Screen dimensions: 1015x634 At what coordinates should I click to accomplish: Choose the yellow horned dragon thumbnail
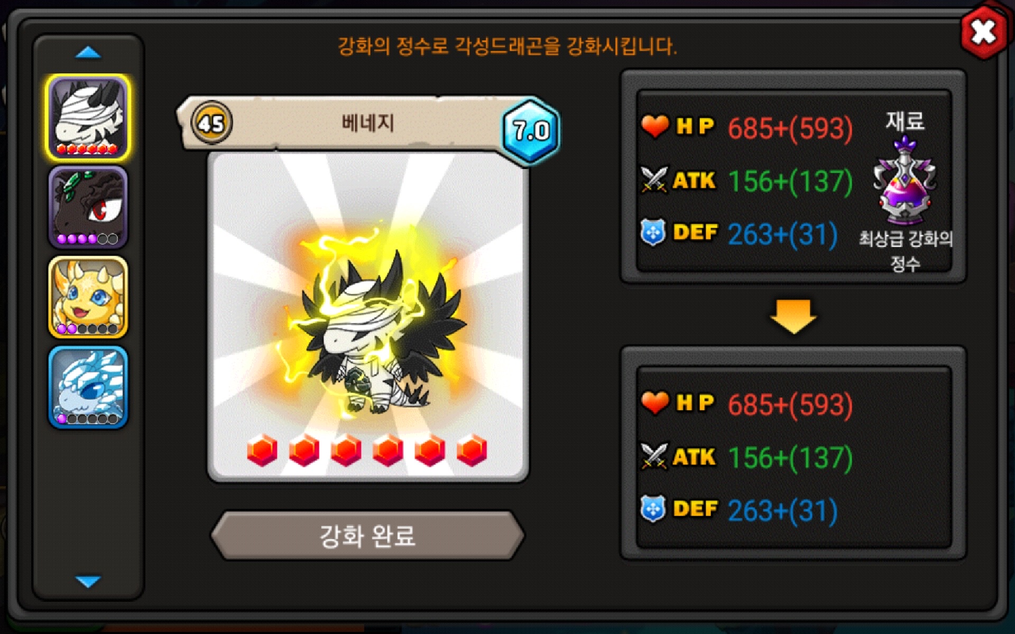88,297
